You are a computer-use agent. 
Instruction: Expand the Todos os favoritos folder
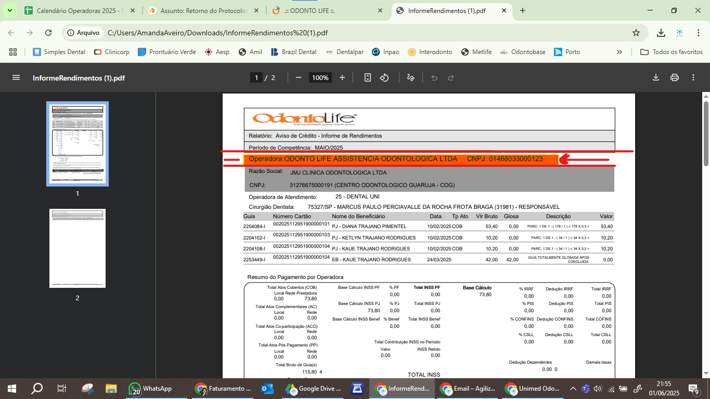click(x=672, y=52)
